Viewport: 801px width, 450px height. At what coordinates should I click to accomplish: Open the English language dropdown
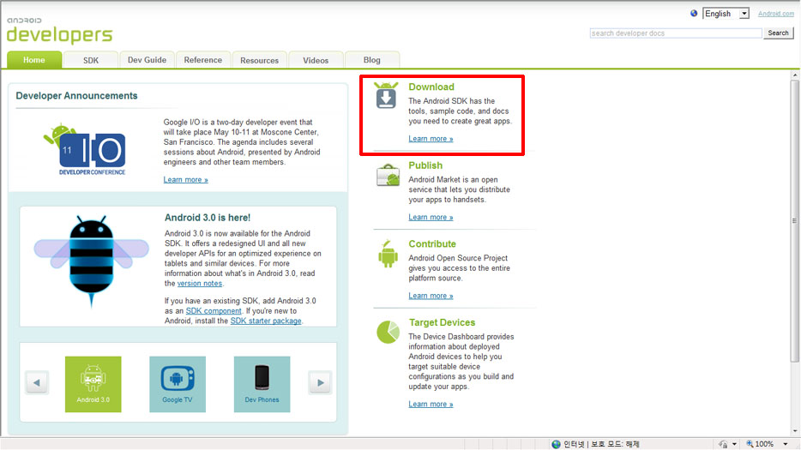coord(726,14)
